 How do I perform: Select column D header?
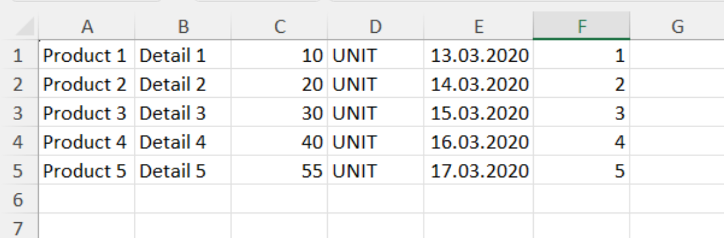click(375, 27)
